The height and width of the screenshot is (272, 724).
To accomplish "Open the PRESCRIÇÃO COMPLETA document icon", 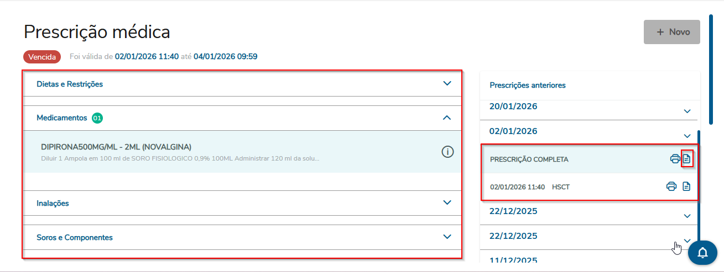I will 687,159.
